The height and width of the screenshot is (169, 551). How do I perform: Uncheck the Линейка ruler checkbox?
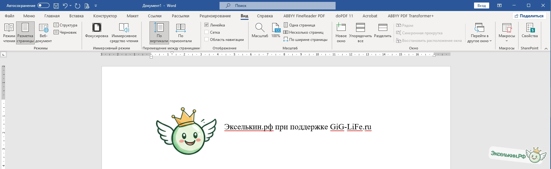point(207,25)
